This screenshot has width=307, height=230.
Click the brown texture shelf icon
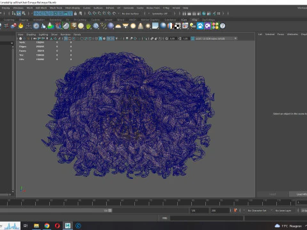(74, 26)
